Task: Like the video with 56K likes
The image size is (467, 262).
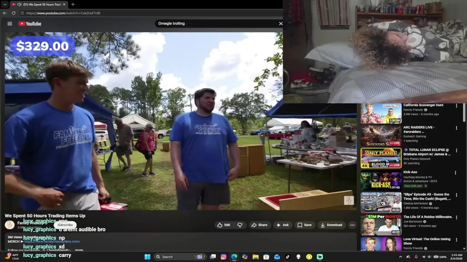Action: (224, 225)
